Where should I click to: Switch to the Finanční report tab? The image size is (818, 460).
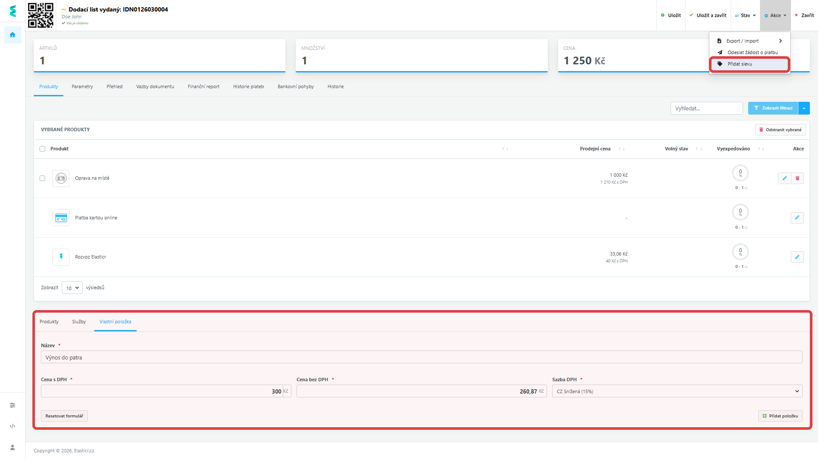click(x=203, y=86)
